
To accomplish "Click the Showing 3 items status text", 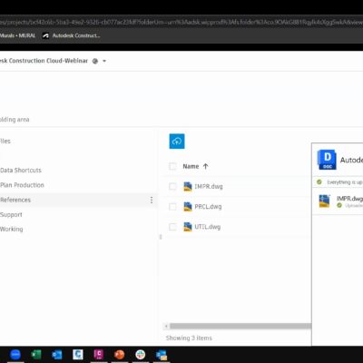I will [189, 338].
